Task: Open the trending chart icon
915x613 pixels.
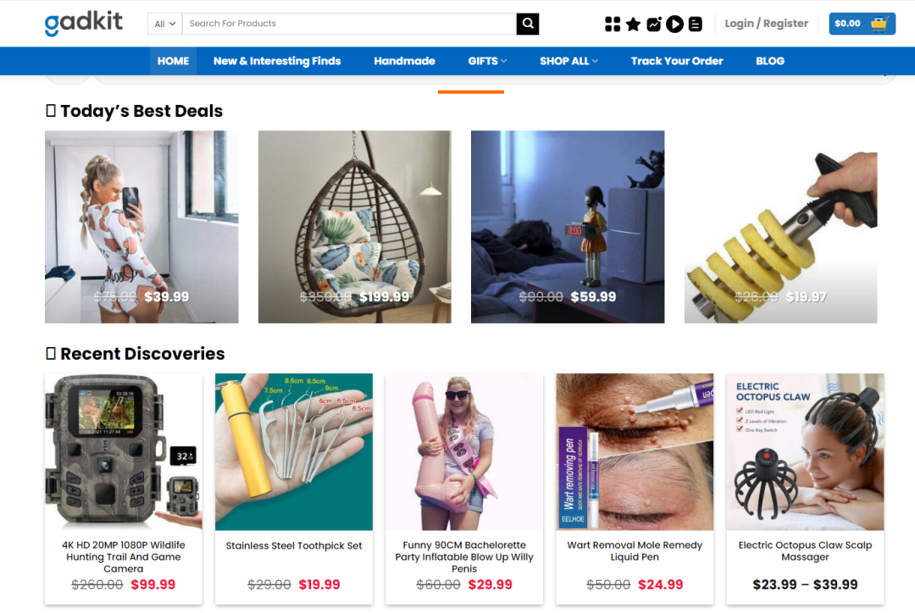Action: click(654, 24)
